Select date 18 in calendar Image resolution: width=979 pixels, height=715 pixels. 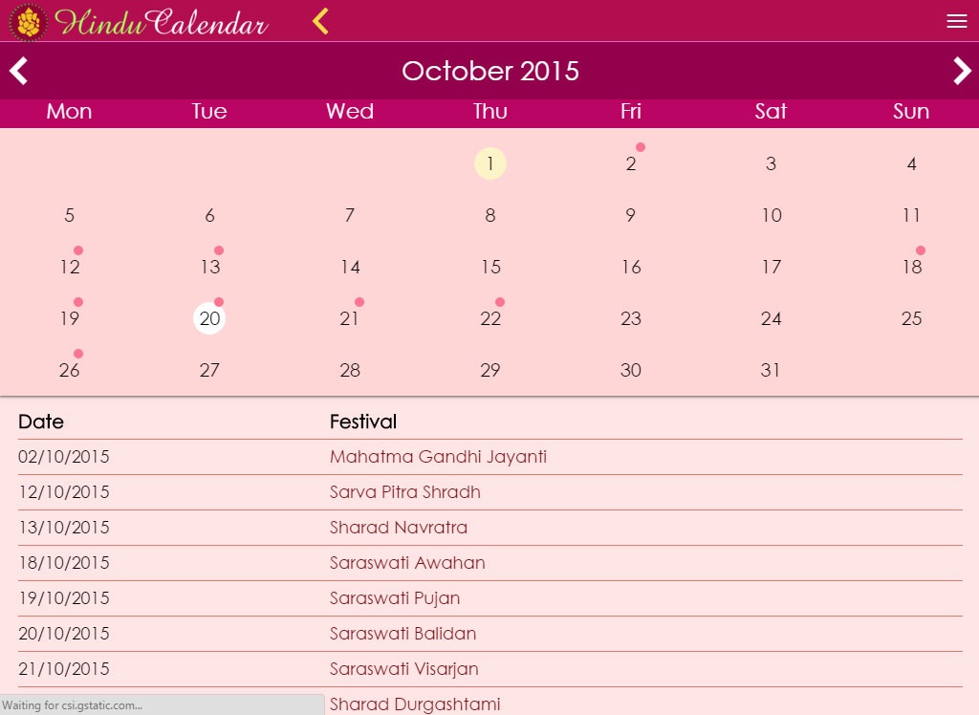click(x=911, y=268)
